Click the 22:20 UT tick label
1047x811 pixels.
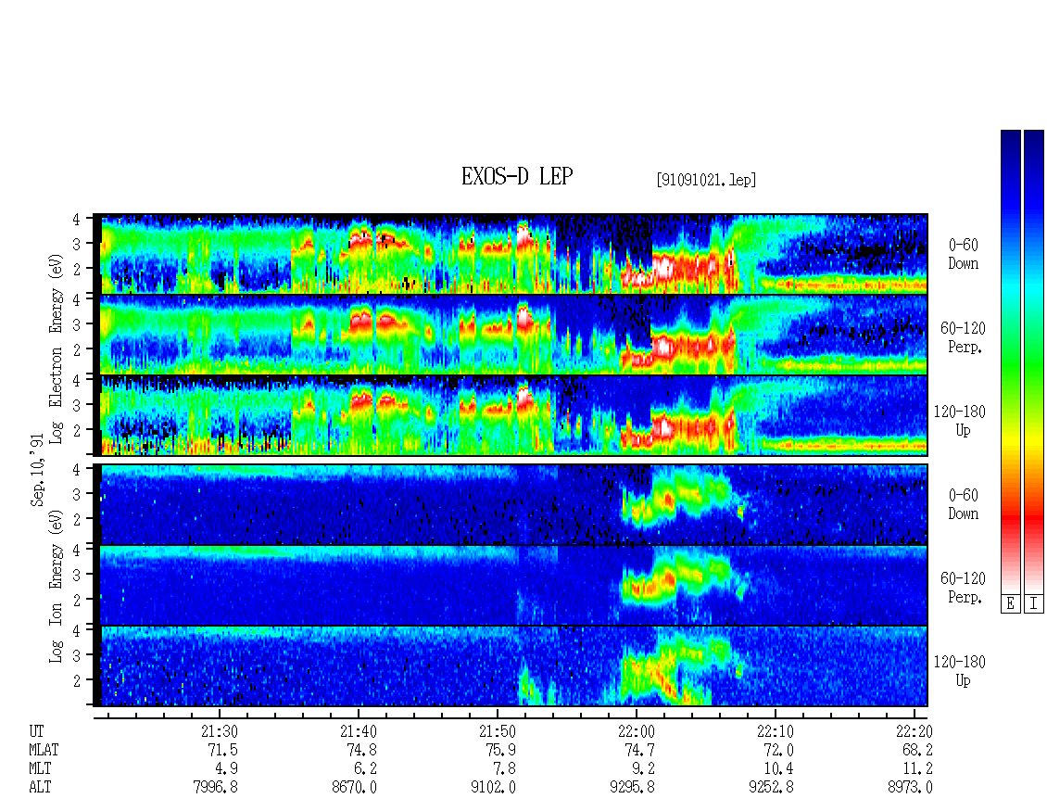pyautogui.click(x=915, y=731)
